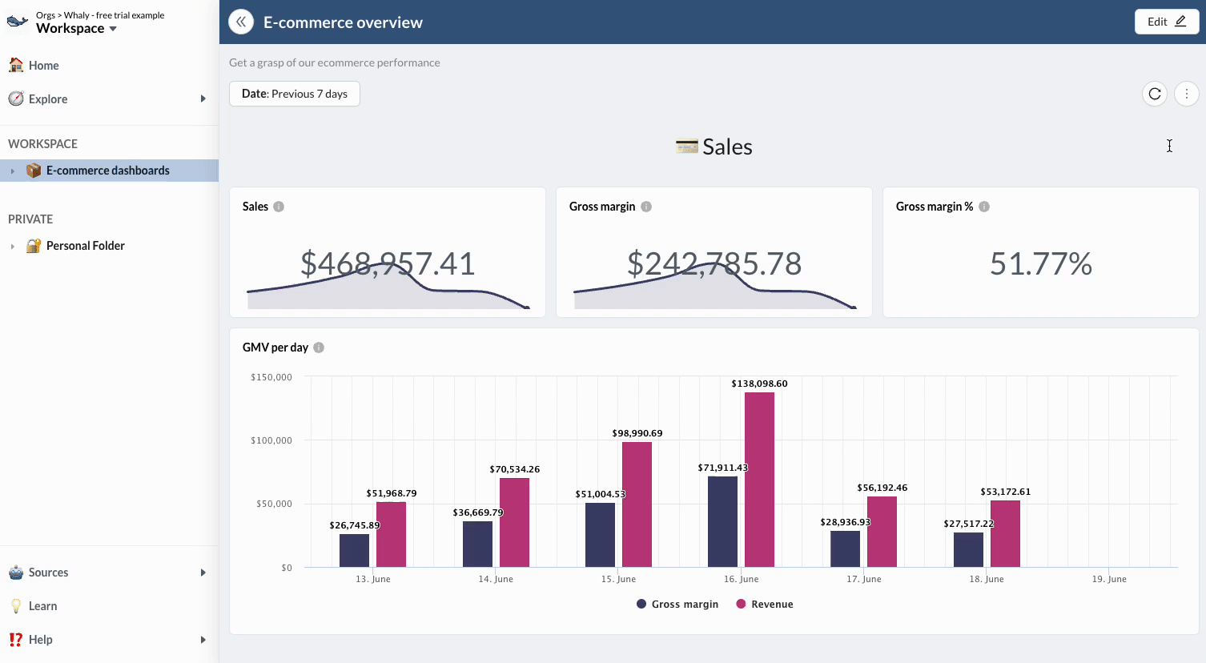Viewport: 1206px width, 663px height.
Task: Click the Whaly whale logo icon
Action: click(x=18, y=22)
